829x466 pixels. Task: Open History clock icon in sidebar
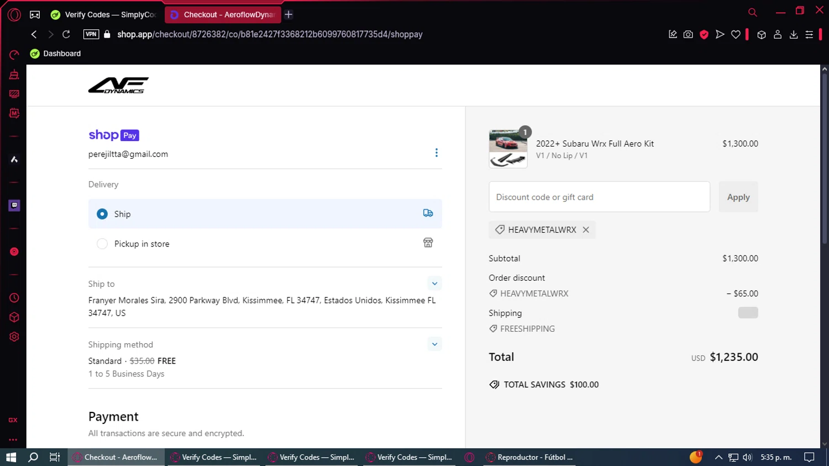tap(14, 298)
